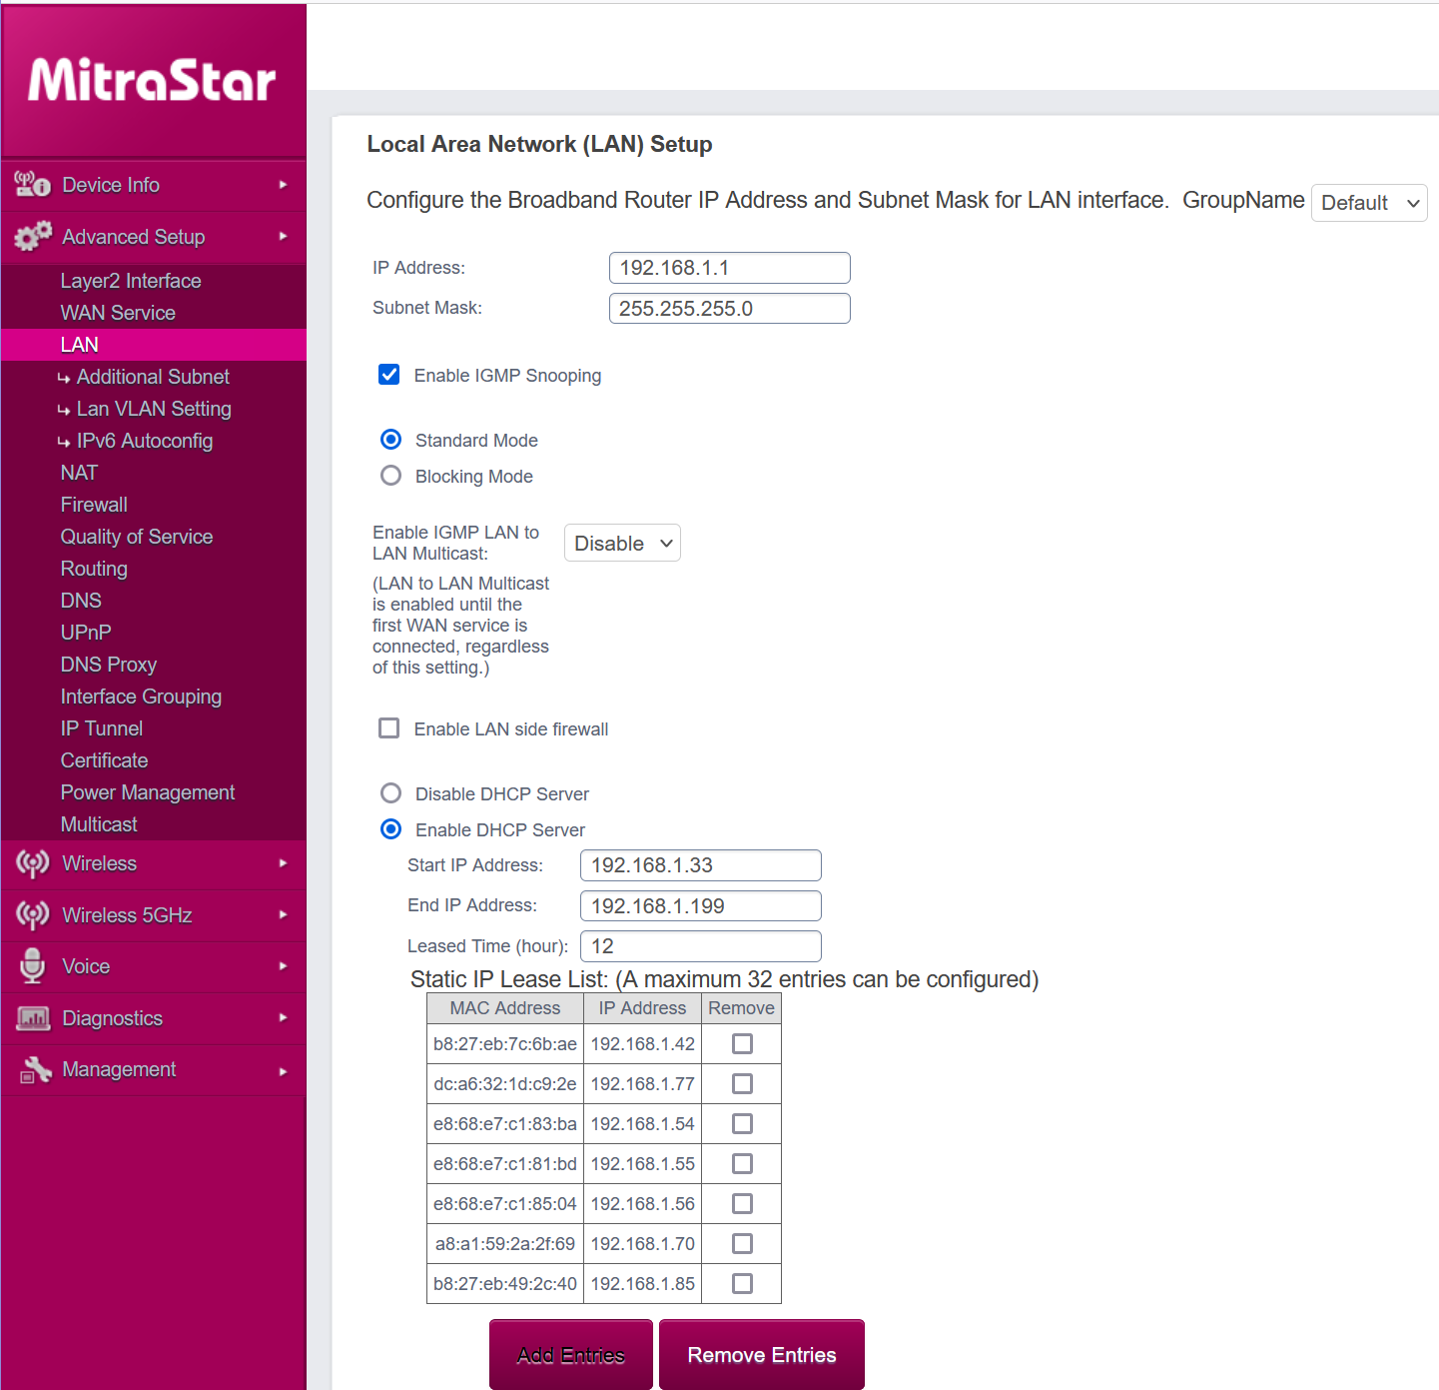This screenshot has height=1390, width=1439.
Task: Check Remove box for 192.168.1.54
Action: 742,1124
